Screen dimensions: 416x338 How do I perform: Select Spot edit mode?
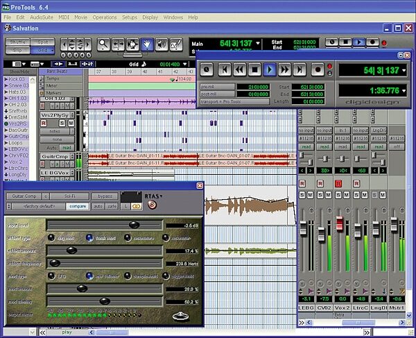click(x=43, y=42)
